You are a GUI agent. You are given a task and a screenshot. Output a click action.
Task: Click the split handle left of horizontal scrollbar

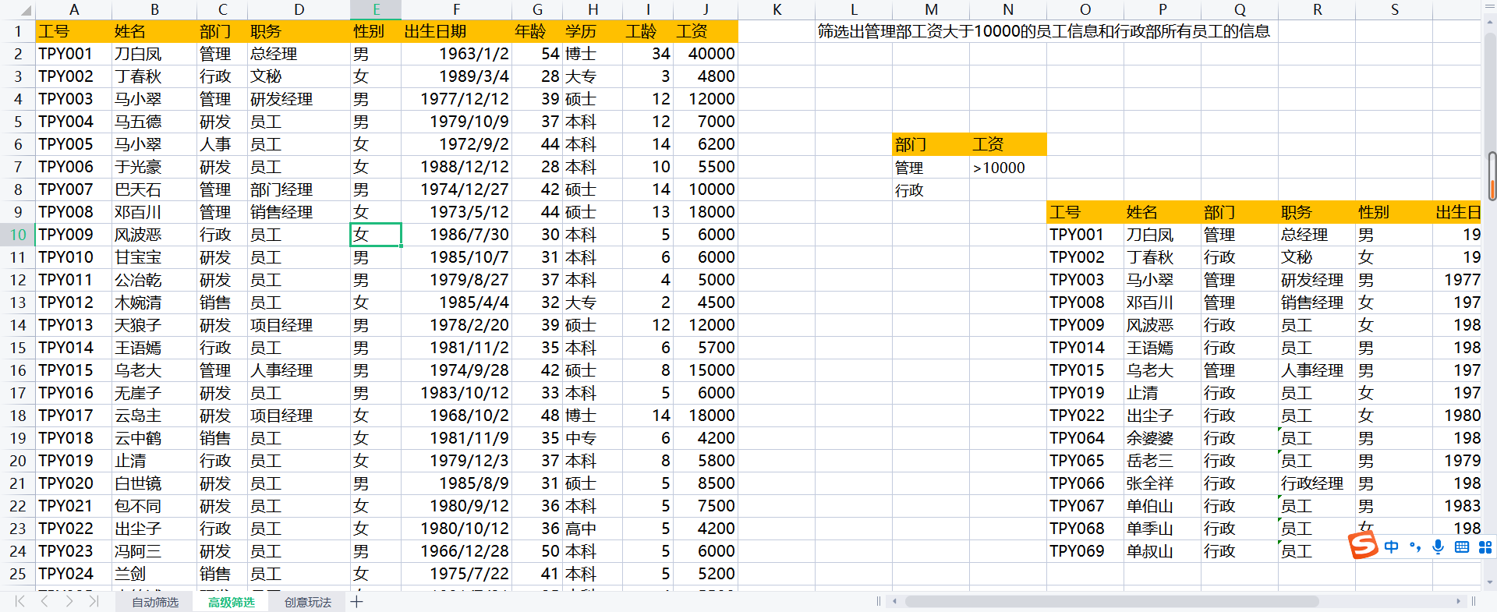tap(879, 601)
